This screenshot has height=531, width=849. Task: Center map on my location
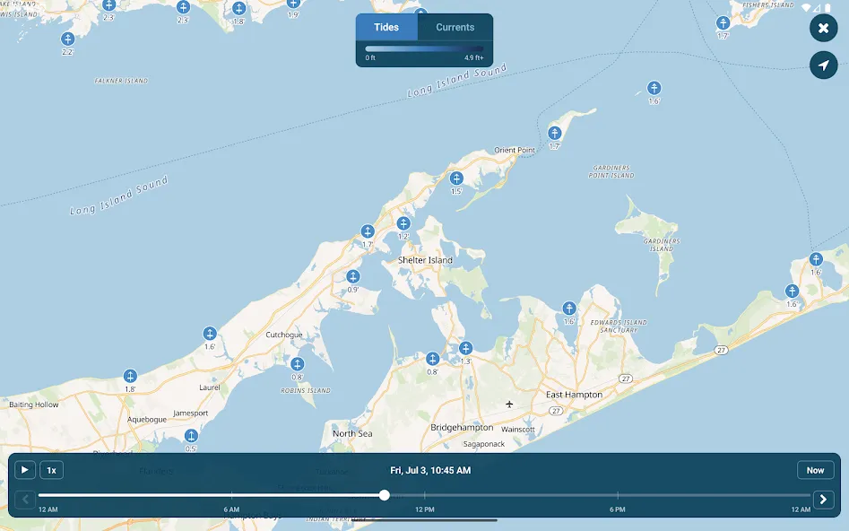[824, 65]
